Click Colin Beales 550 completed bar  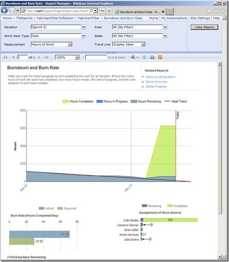click(x=170, y=220)
